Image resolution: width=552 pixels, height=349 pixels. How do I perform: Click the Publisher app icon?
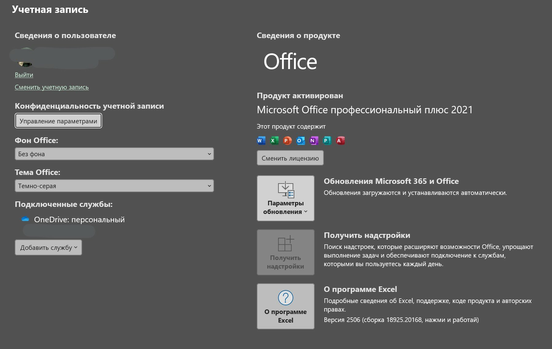click(x=327, y=141)
